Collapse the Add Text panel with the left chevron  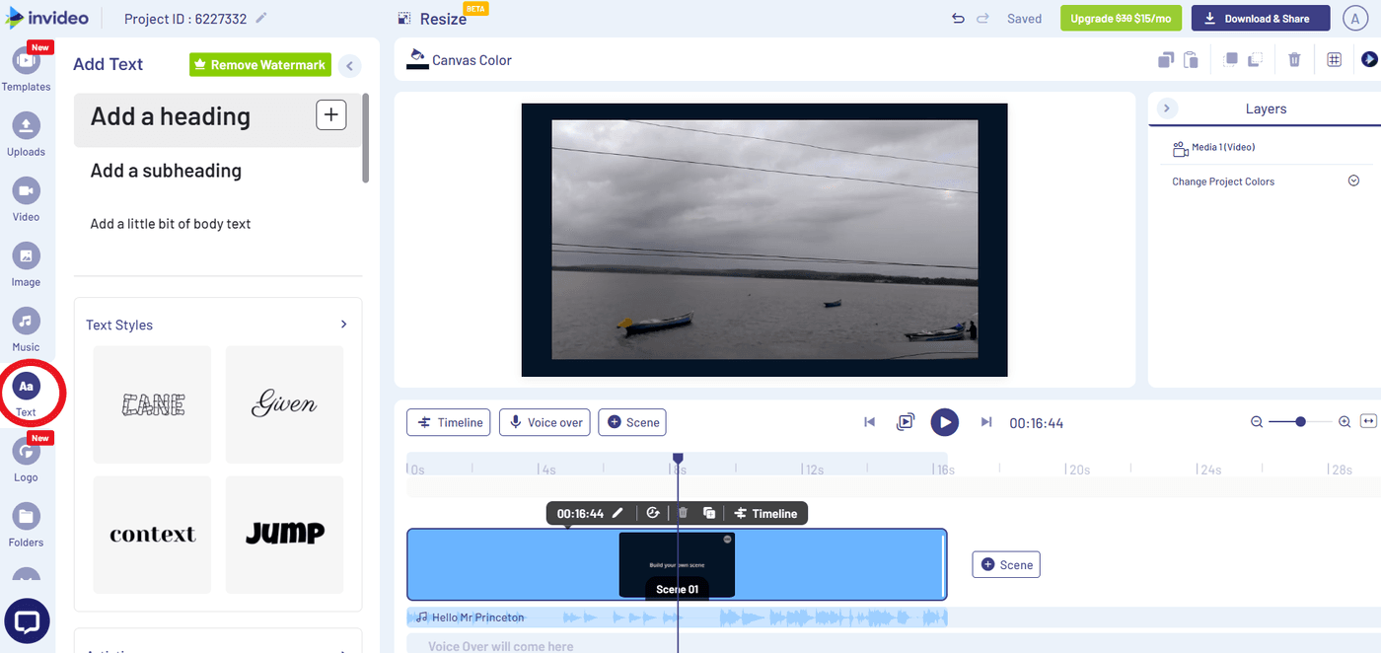click(349, 65)
